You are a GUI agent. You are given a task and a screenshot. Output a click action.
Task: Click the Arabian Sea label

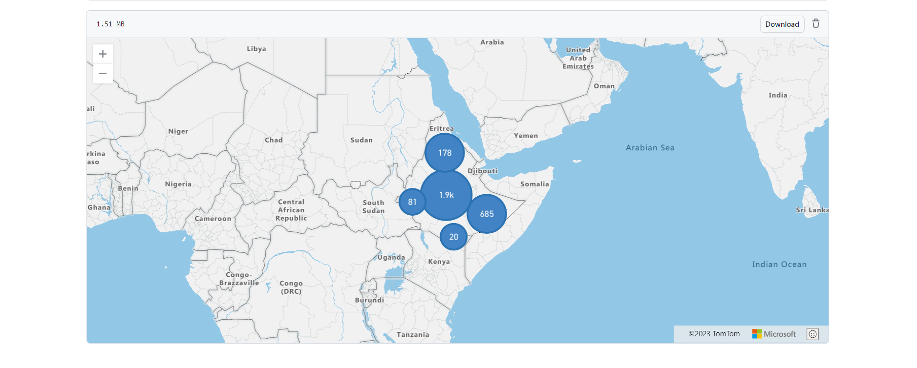pos(650,148)
